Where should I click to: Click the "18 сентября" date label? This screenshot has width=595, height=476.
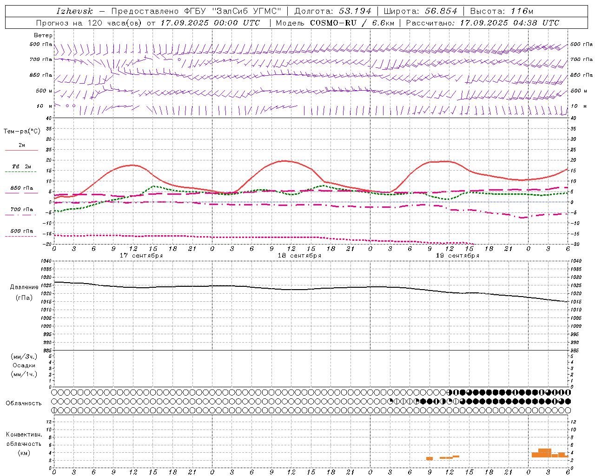[299, 256]
